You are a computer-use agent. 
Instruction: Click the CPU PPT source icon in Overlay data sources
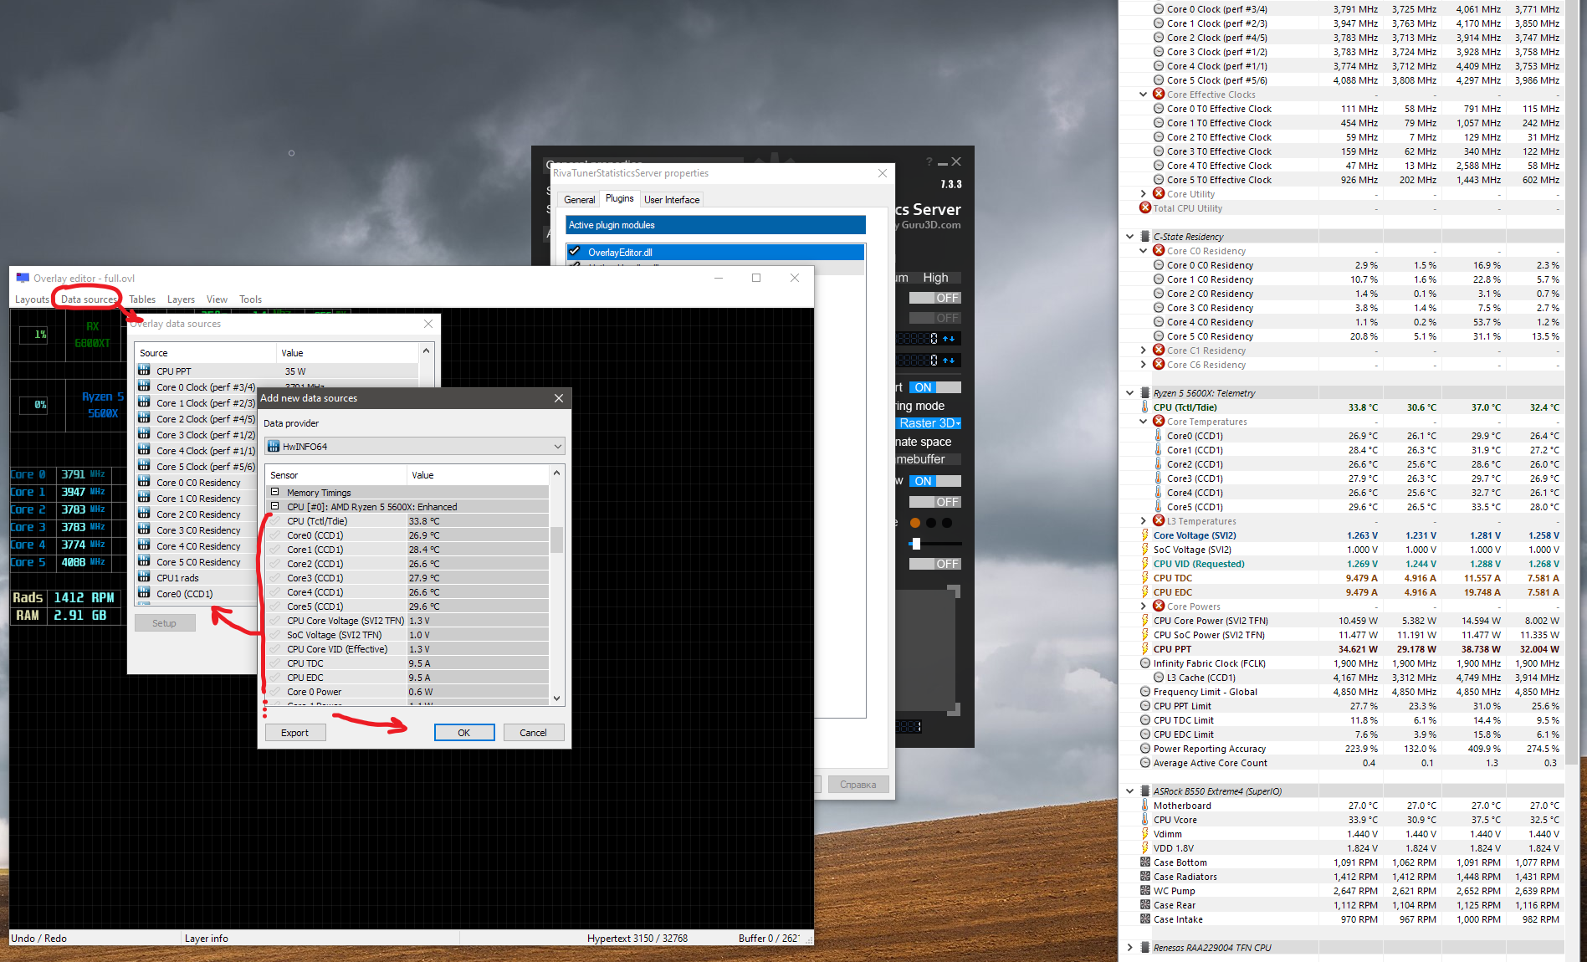pos(145,371)
